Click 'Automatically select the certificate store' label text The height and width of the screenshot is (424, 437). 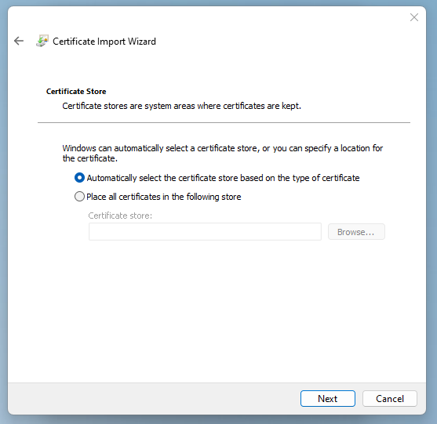point(223,178)
